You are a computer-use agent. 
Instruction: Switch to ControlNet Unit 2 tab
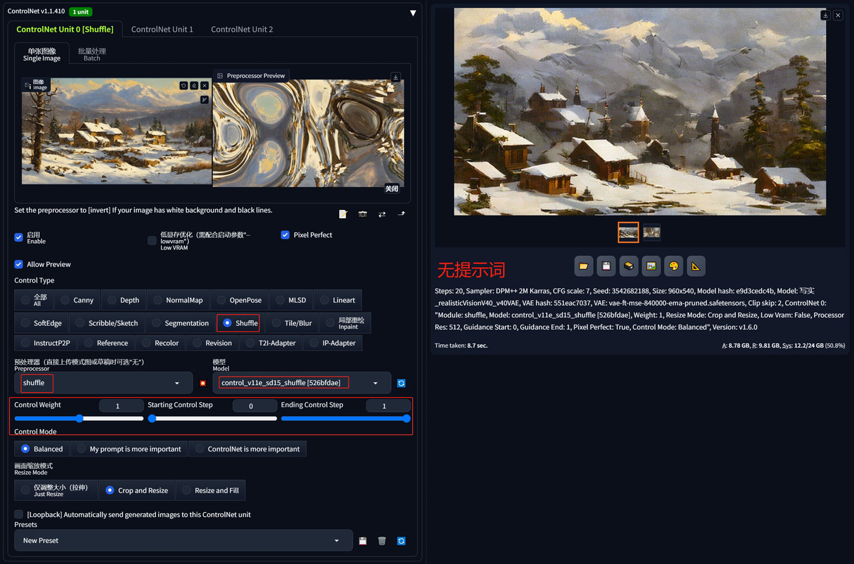(x=242, y=30)
